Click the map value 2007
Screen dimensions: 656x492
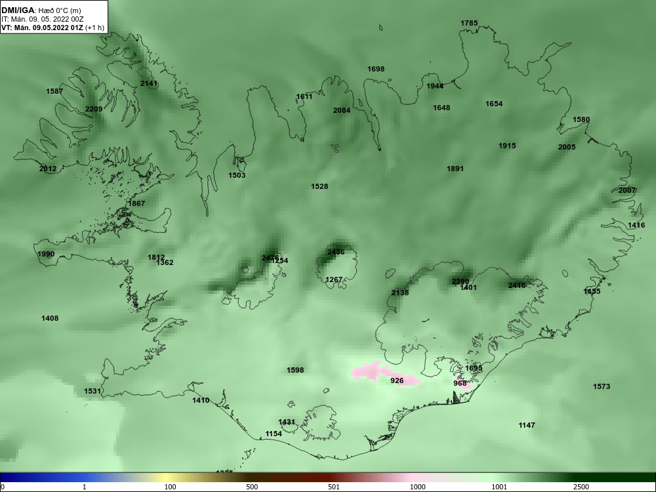(x=627, y=190)
